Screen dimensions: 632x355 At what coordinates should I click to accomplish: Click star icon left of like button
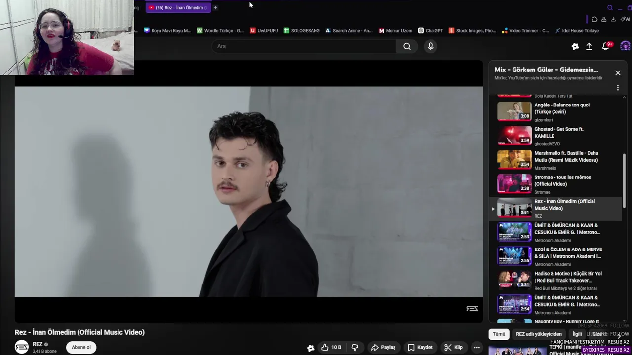[x=311, y=348]
